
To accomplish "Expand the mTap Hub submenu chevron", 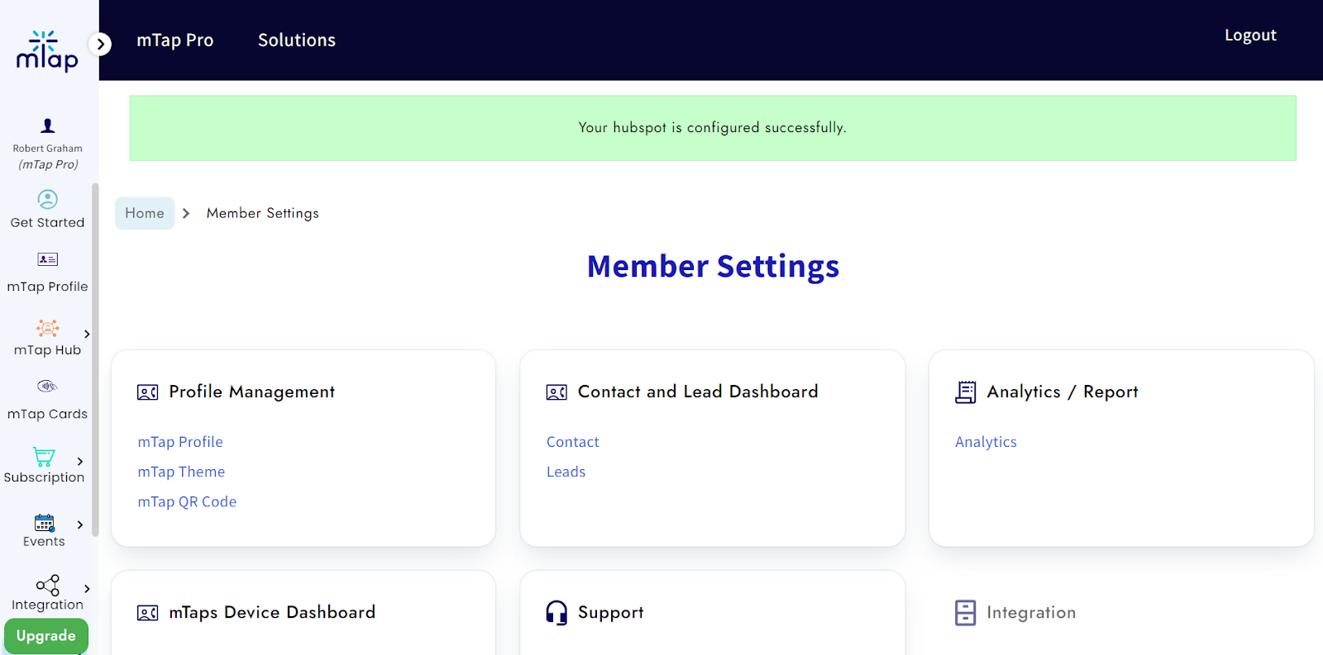I will [87, 335].
